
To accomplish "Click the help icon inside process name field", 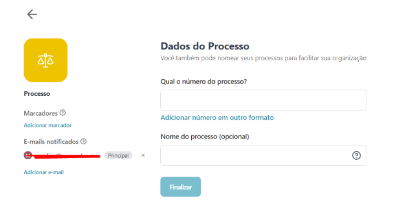I will pyautogui.click(x=356, y=155).
